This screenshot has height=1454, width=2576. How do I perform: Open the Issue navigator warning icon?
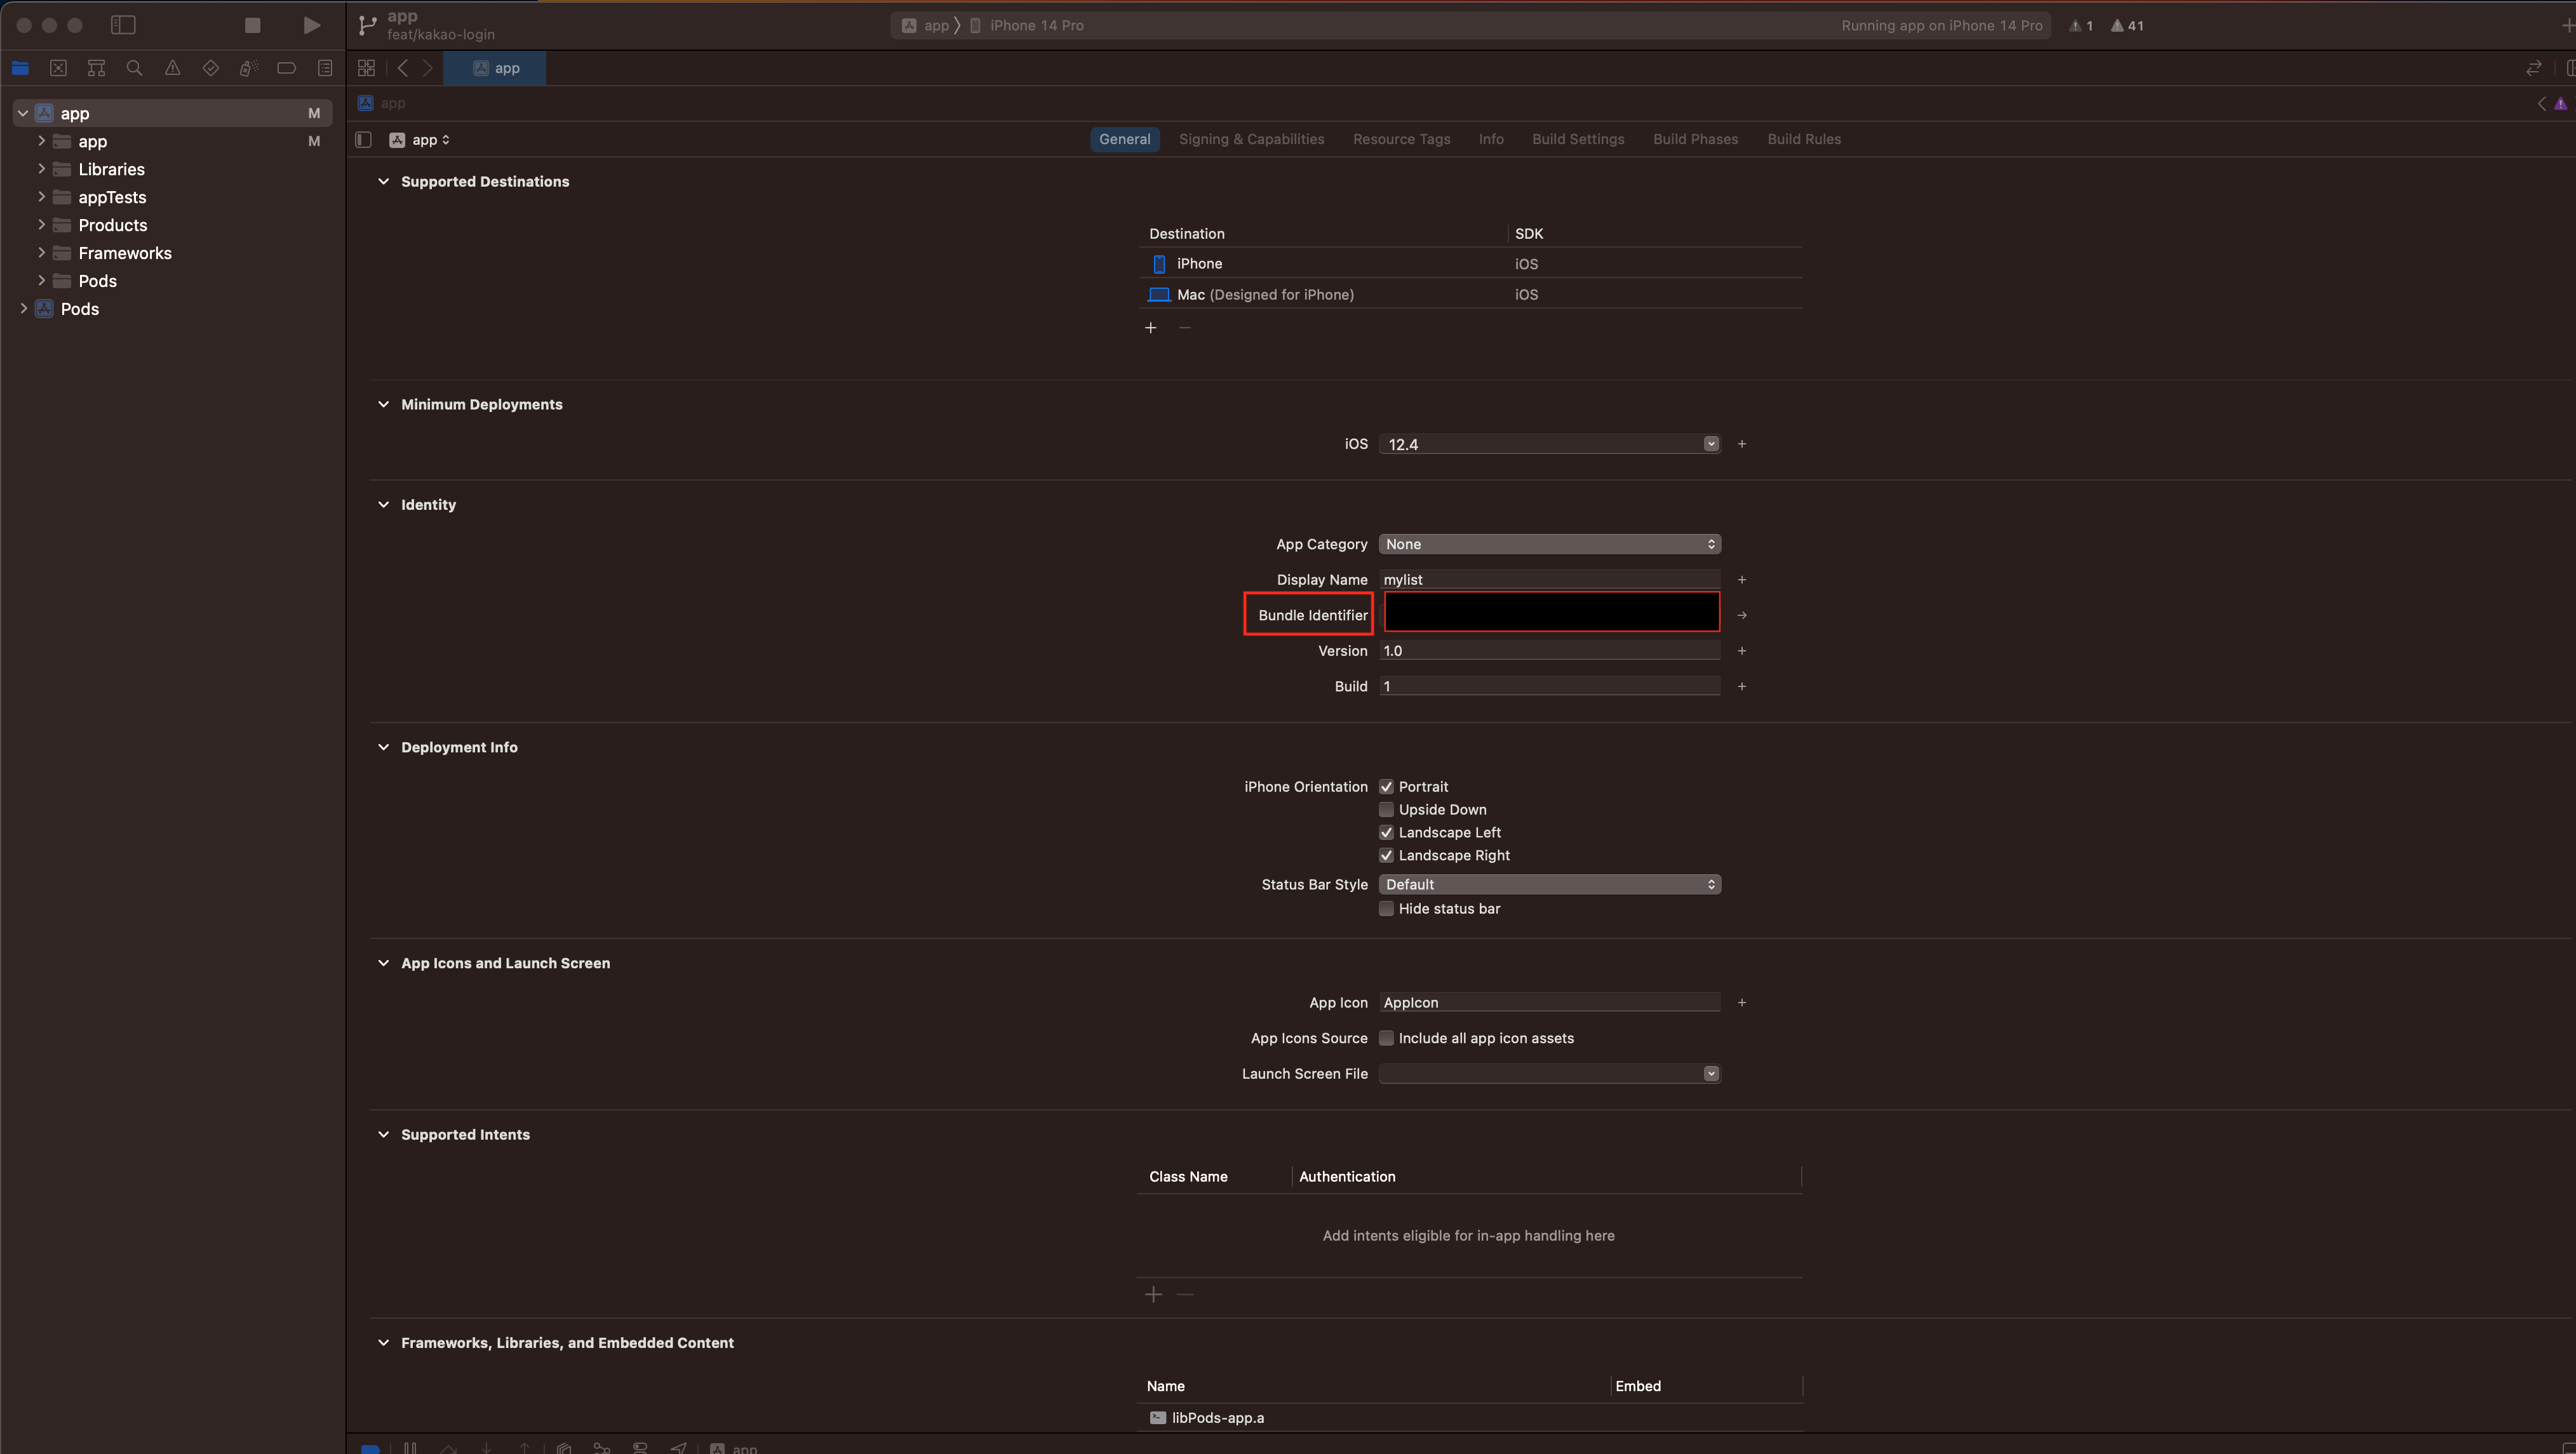[x=172, y=68]
